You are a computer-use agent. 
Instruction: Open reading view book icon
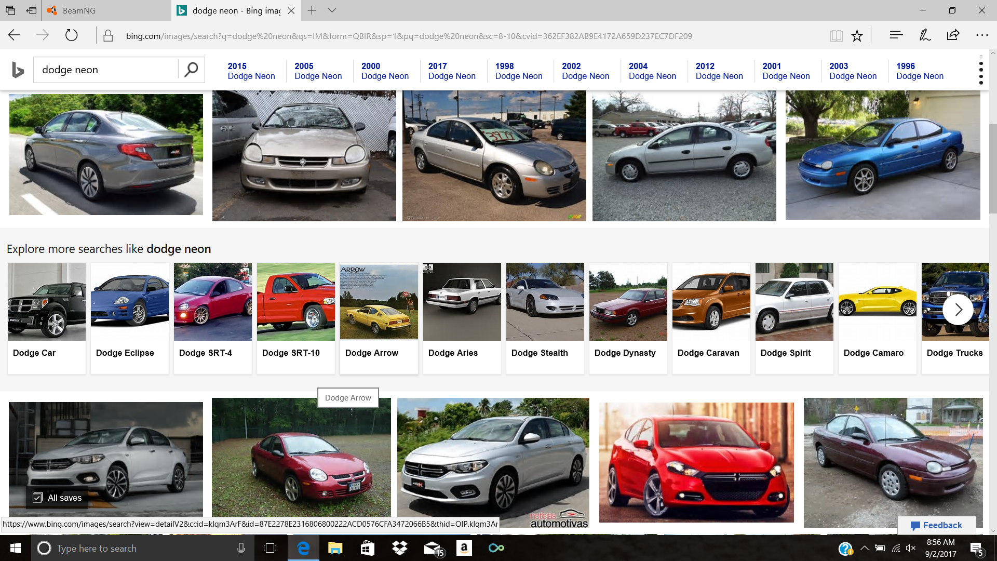pos(836,36)
